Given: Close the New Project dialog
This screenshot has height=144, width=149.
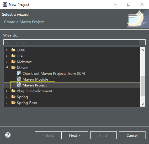Looking at the screenshot, I should click(x=142, y=4).
